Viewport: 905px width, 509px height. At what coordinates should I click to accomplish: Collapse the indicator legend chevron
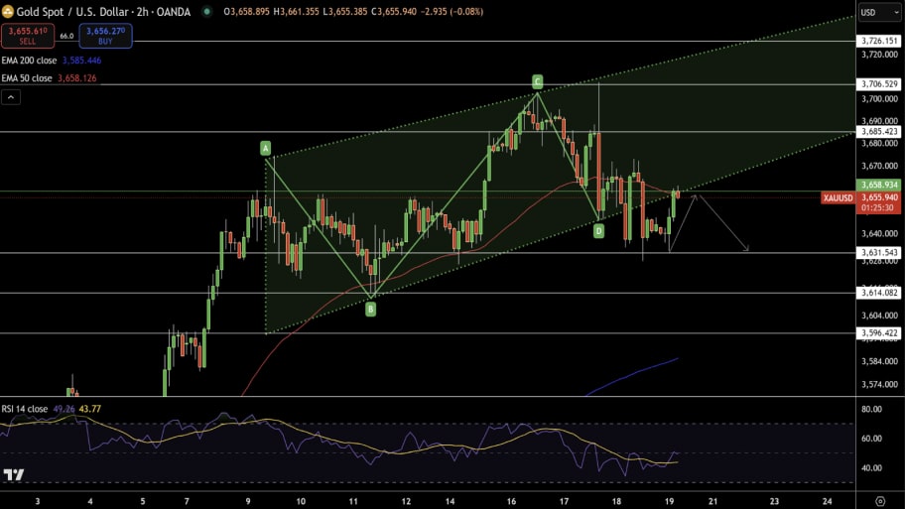[11, 97]
